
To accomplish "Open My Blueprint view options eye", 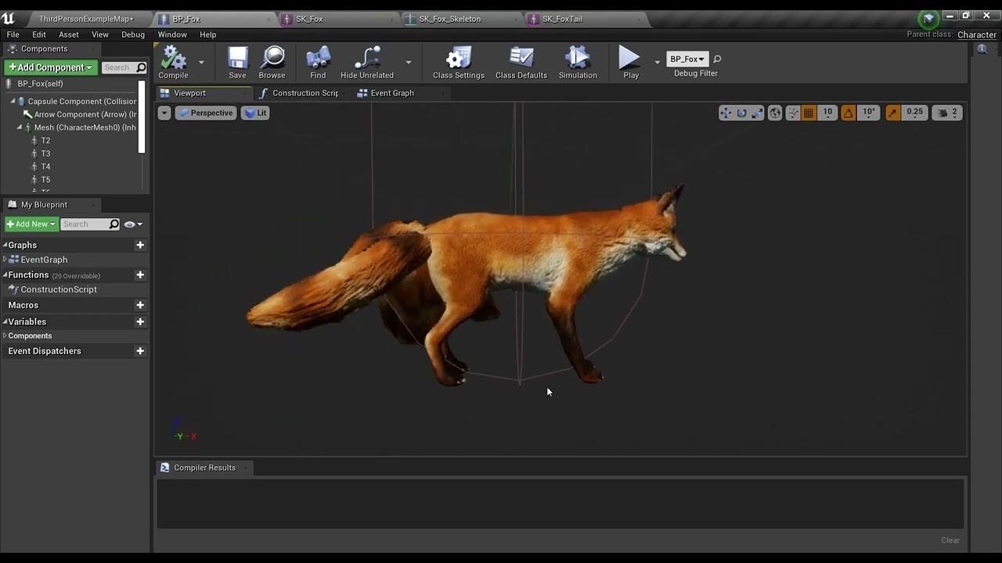I will click(x=133, y=224).
